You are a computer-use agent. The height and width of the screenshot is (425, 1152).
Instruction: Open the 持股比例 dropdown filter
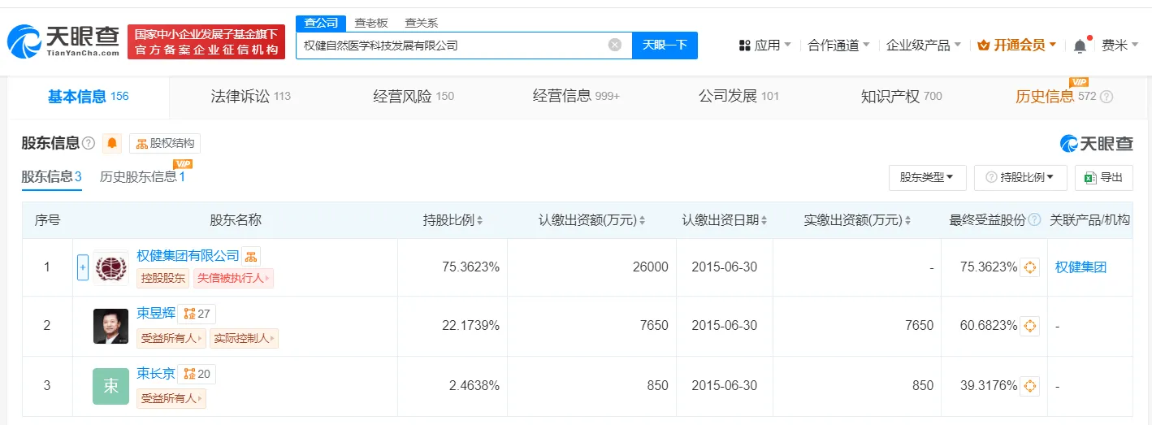pos(1020,177)
